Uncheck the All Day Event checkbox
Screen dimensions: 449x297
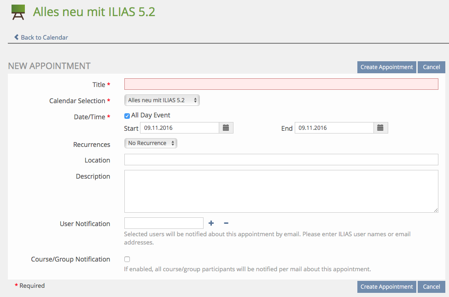coord(127,116)
